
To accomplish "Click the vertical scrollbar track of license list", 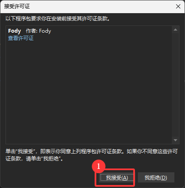I will click(175, 85).
